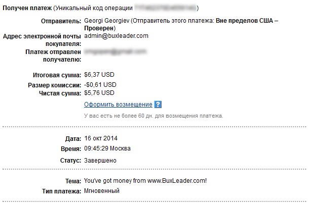This screenshot has height=204, width=309.
Task: Click the payment type value "Мгновенный"
Action: tap(102, 191)
